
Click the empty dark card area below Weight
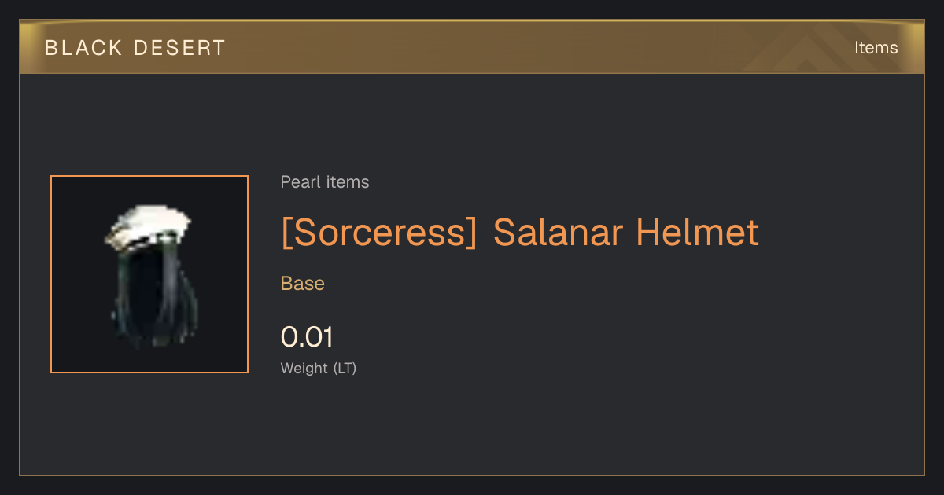[472, 428]
